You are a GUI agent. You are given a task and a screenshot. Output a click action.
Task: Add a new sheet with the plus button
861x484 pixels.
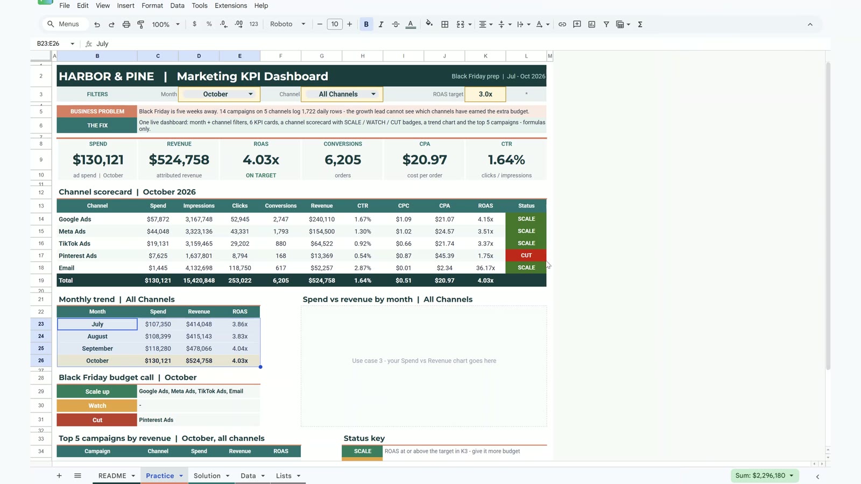[x=59, y=475]
